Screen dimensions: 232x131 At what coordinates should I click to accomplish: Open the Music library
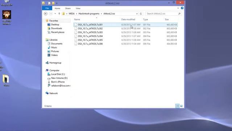click(x=54, y=48)
